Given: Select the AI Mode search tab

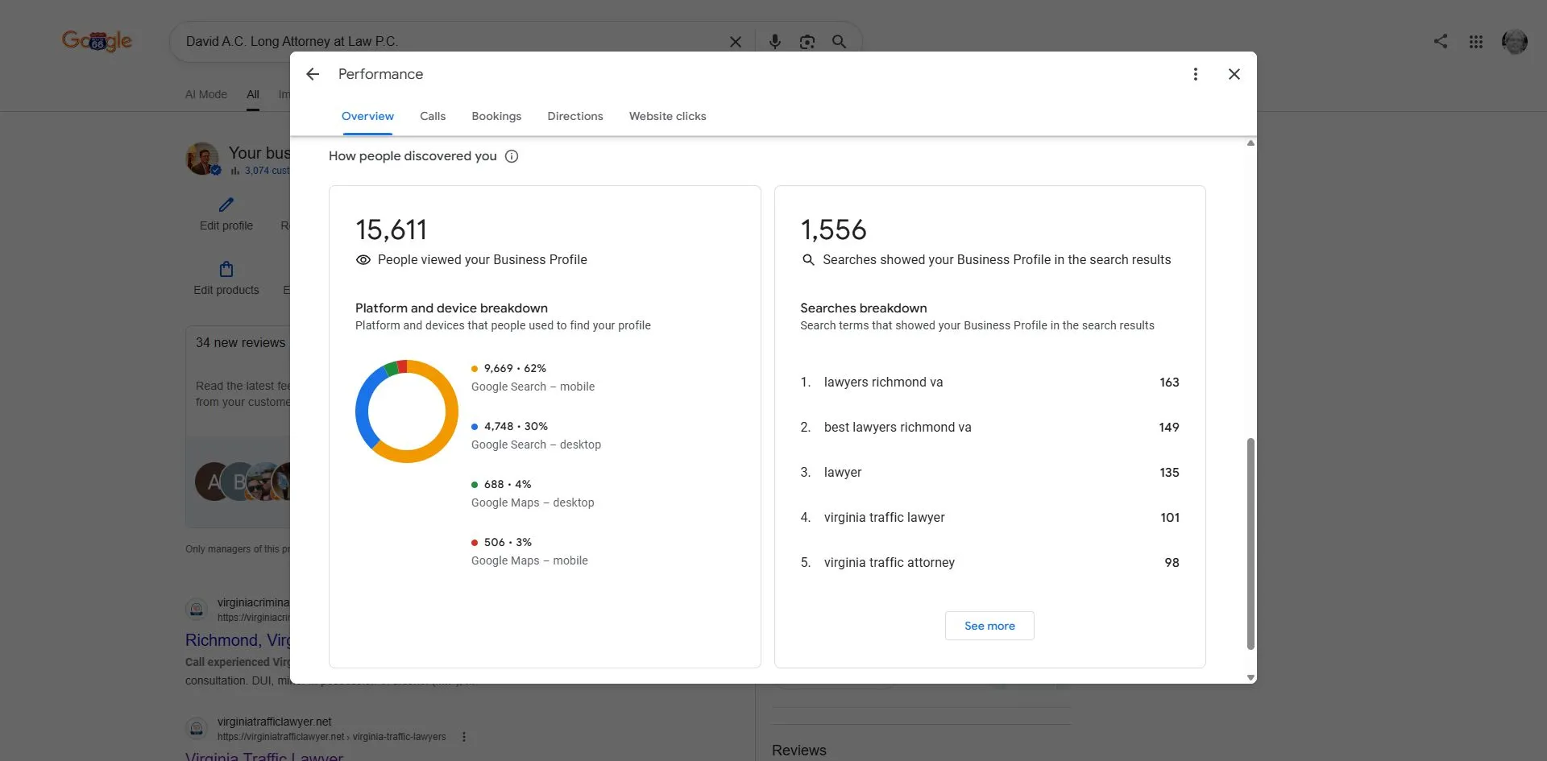Looking at the screenshot, I should point(206,94).
